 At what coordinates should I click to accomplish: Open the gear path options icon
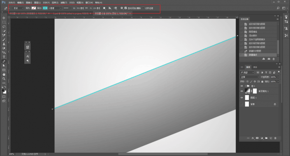[x=121, y=8]
